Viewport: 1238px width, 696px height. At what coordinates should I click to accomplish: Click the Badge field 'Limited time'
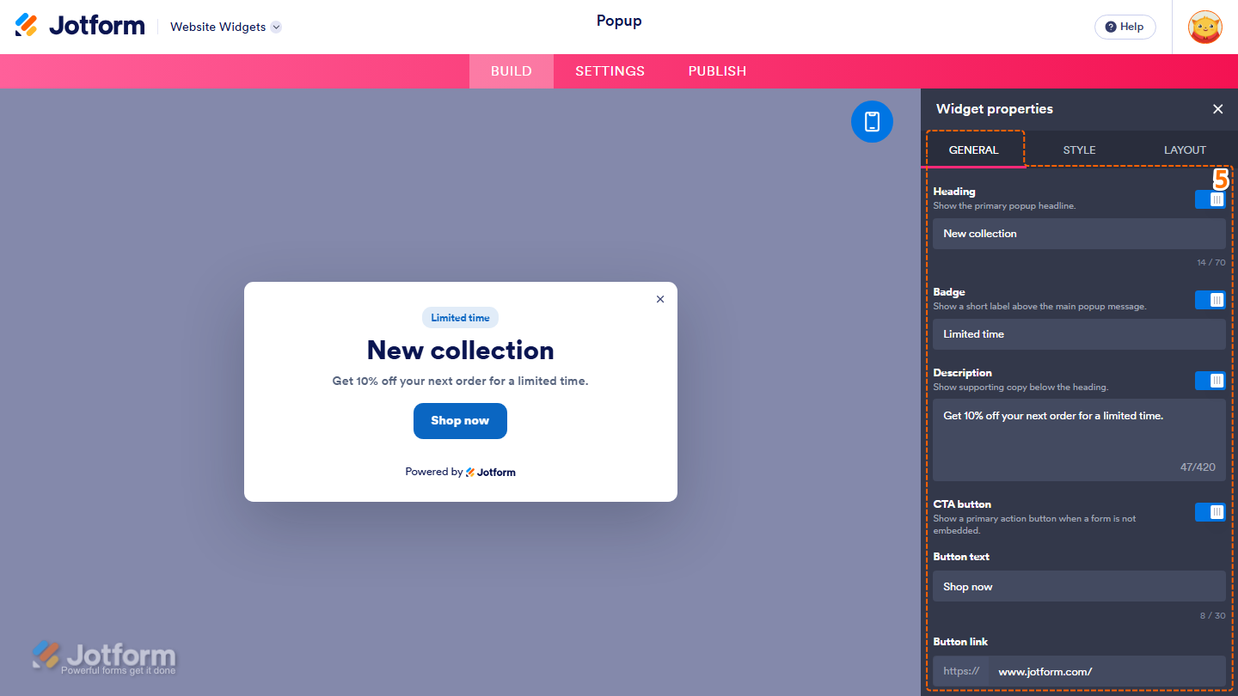coord(1079,334)
